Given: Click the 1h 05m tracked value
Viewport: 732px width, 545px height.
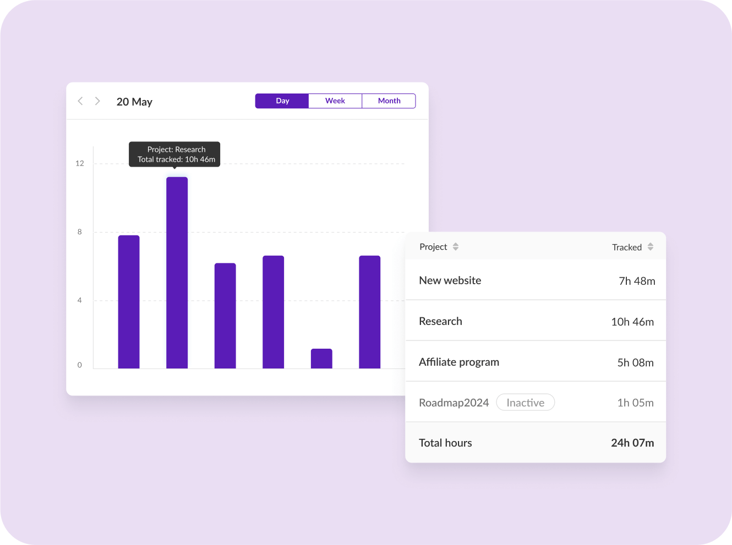Looking at the screenshot, I should pos(635,403).
